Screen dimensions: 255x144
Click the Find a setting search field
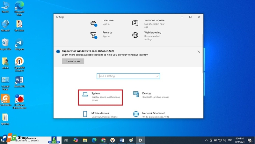point(128,76)
